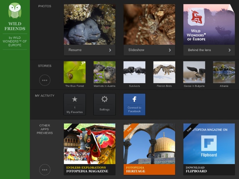Click the Facebook f logo icon

pos(134,99)
